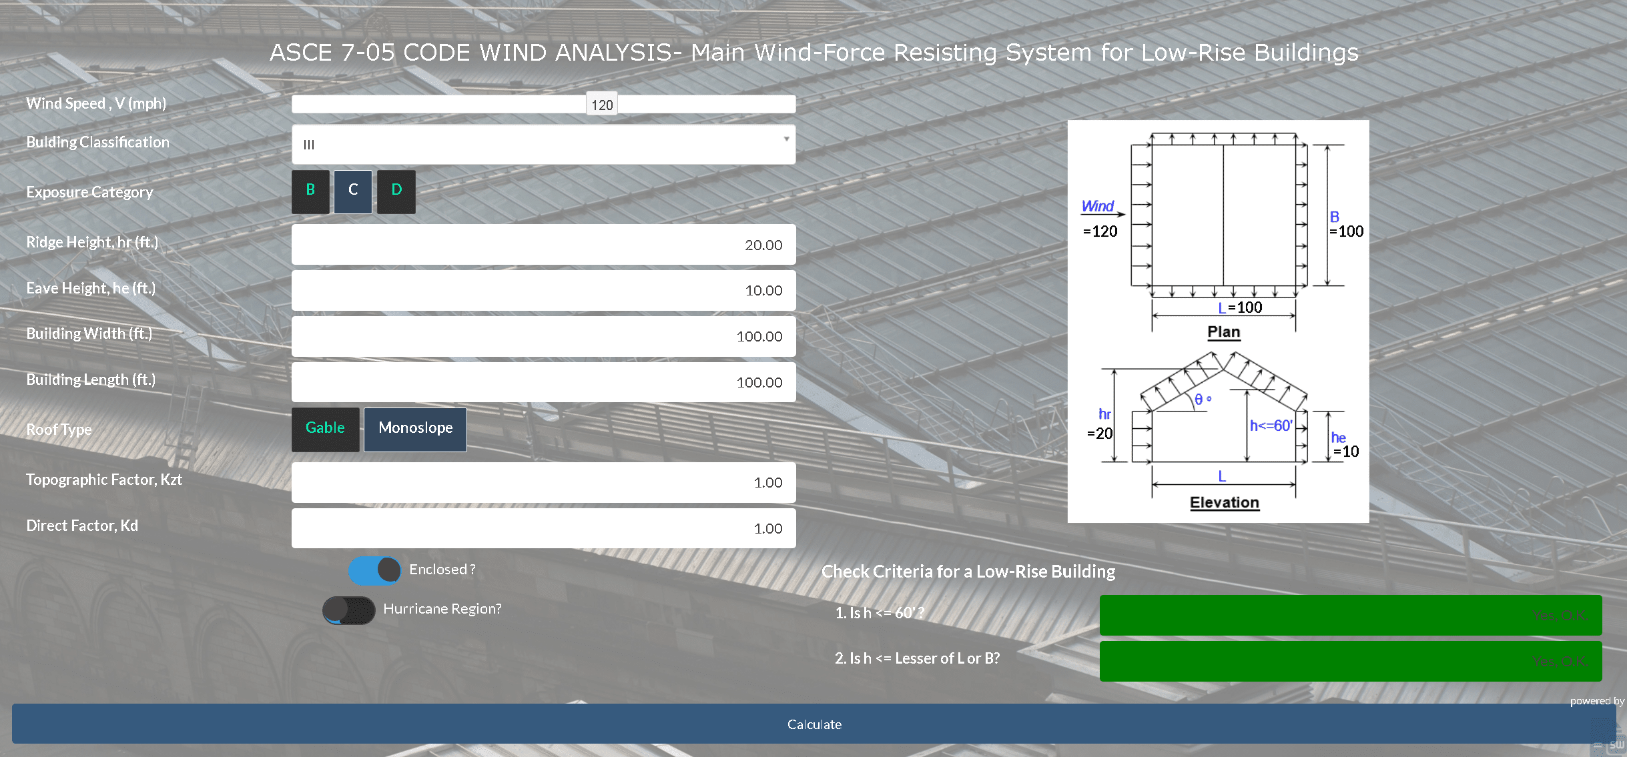Choose Monoslope roof type
Image resolution: width=1627 pixels, height=757 pixels.
(x=415, y=429)
